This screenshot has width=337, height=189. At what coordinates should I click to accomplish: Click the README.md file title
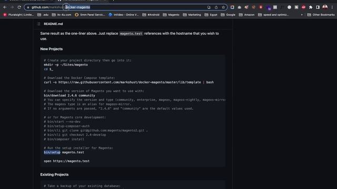pos(53,24)
